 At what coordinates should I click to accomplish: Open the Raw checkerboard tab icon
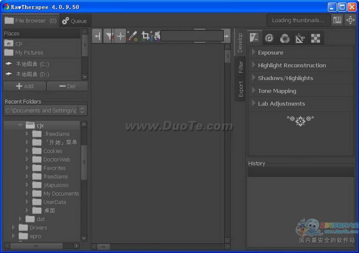coord(315,39)
